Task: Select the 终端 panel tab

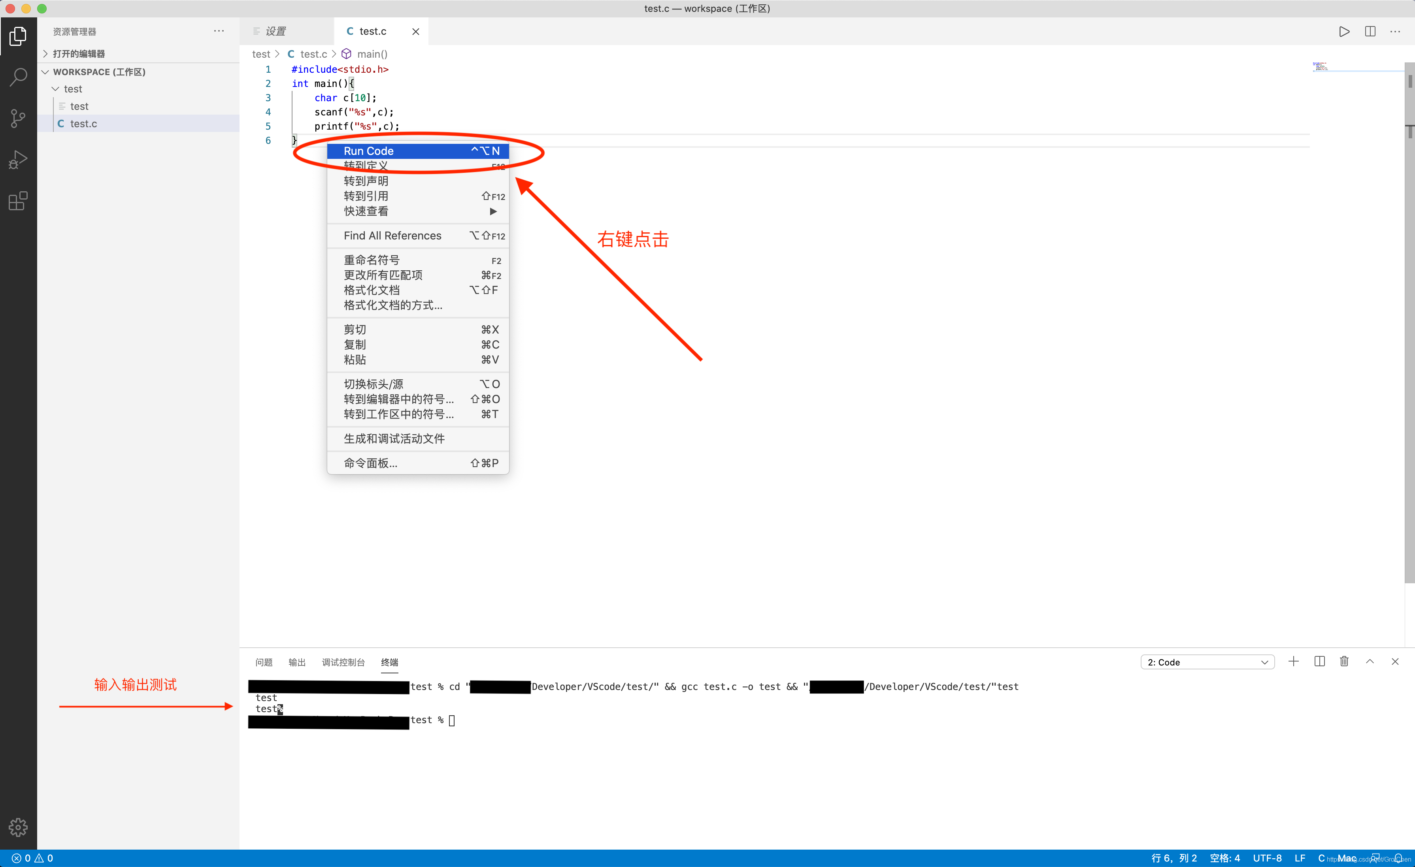Action: [389, 662]
